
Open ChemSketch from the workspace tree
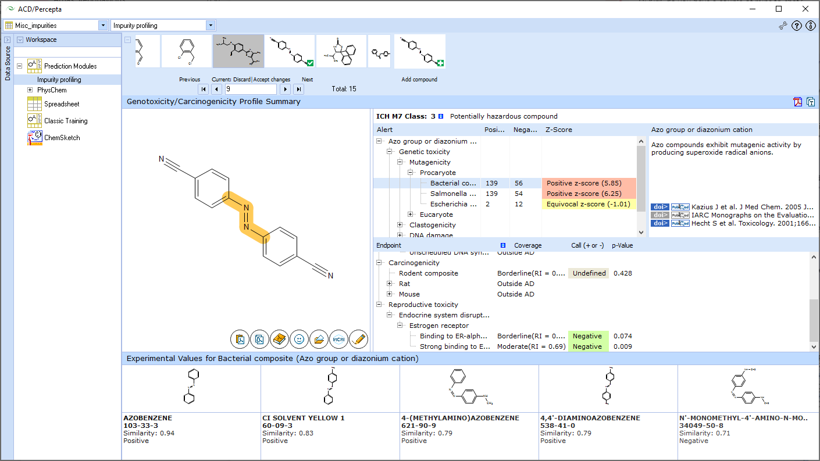62,138
